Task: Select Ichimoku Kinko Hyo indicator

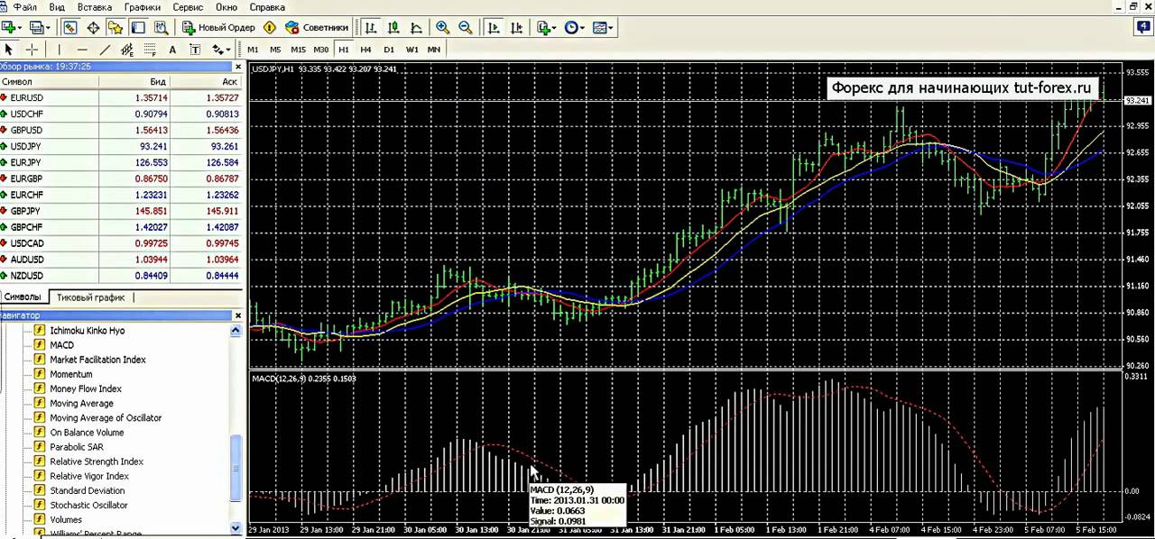Action: point(87,331)
